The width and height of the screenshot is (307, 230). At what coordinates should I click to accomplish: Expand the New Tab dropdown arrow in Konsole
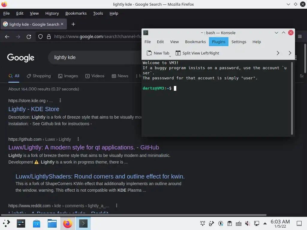click(170, 56)
